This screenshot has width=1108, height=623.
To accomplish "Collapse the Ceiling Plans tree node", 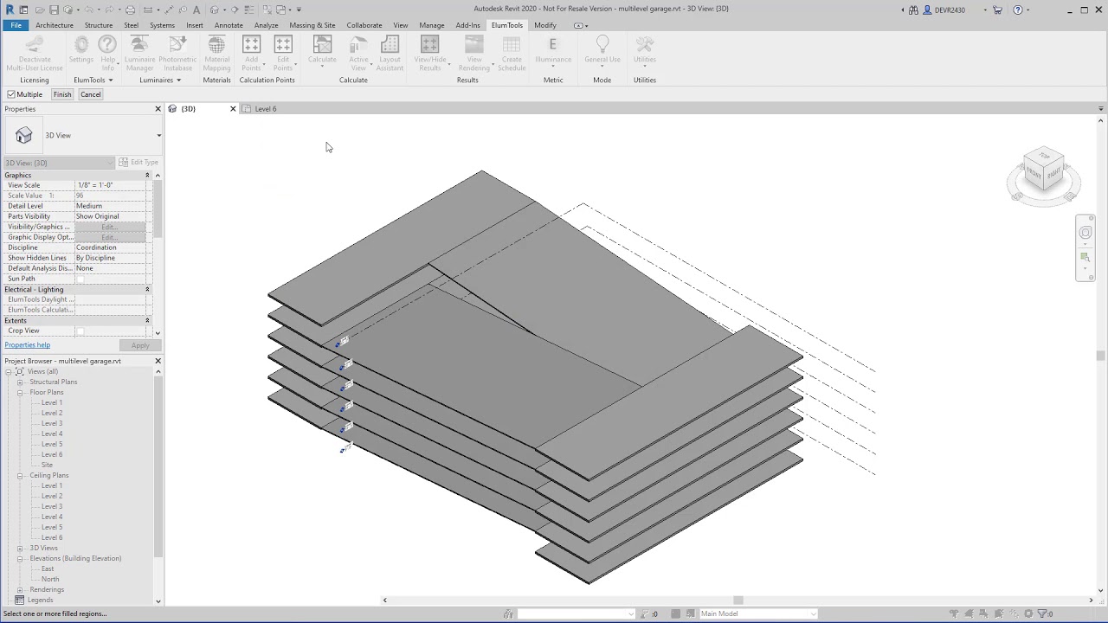I will [20, 476].
